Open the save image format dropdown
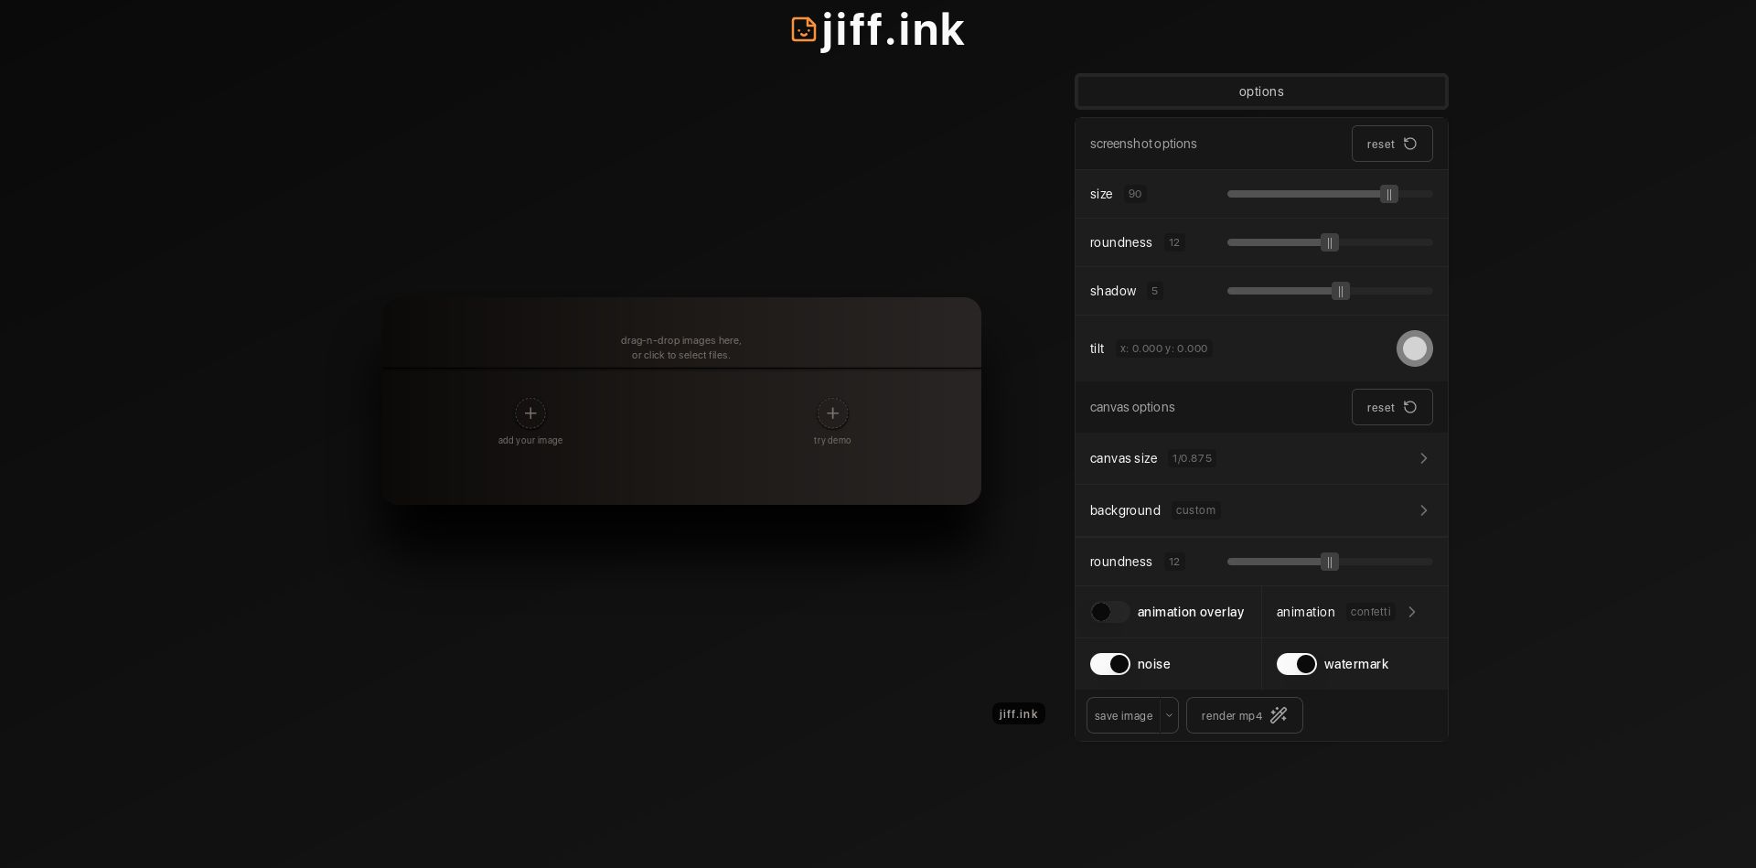 [1169, 715]
